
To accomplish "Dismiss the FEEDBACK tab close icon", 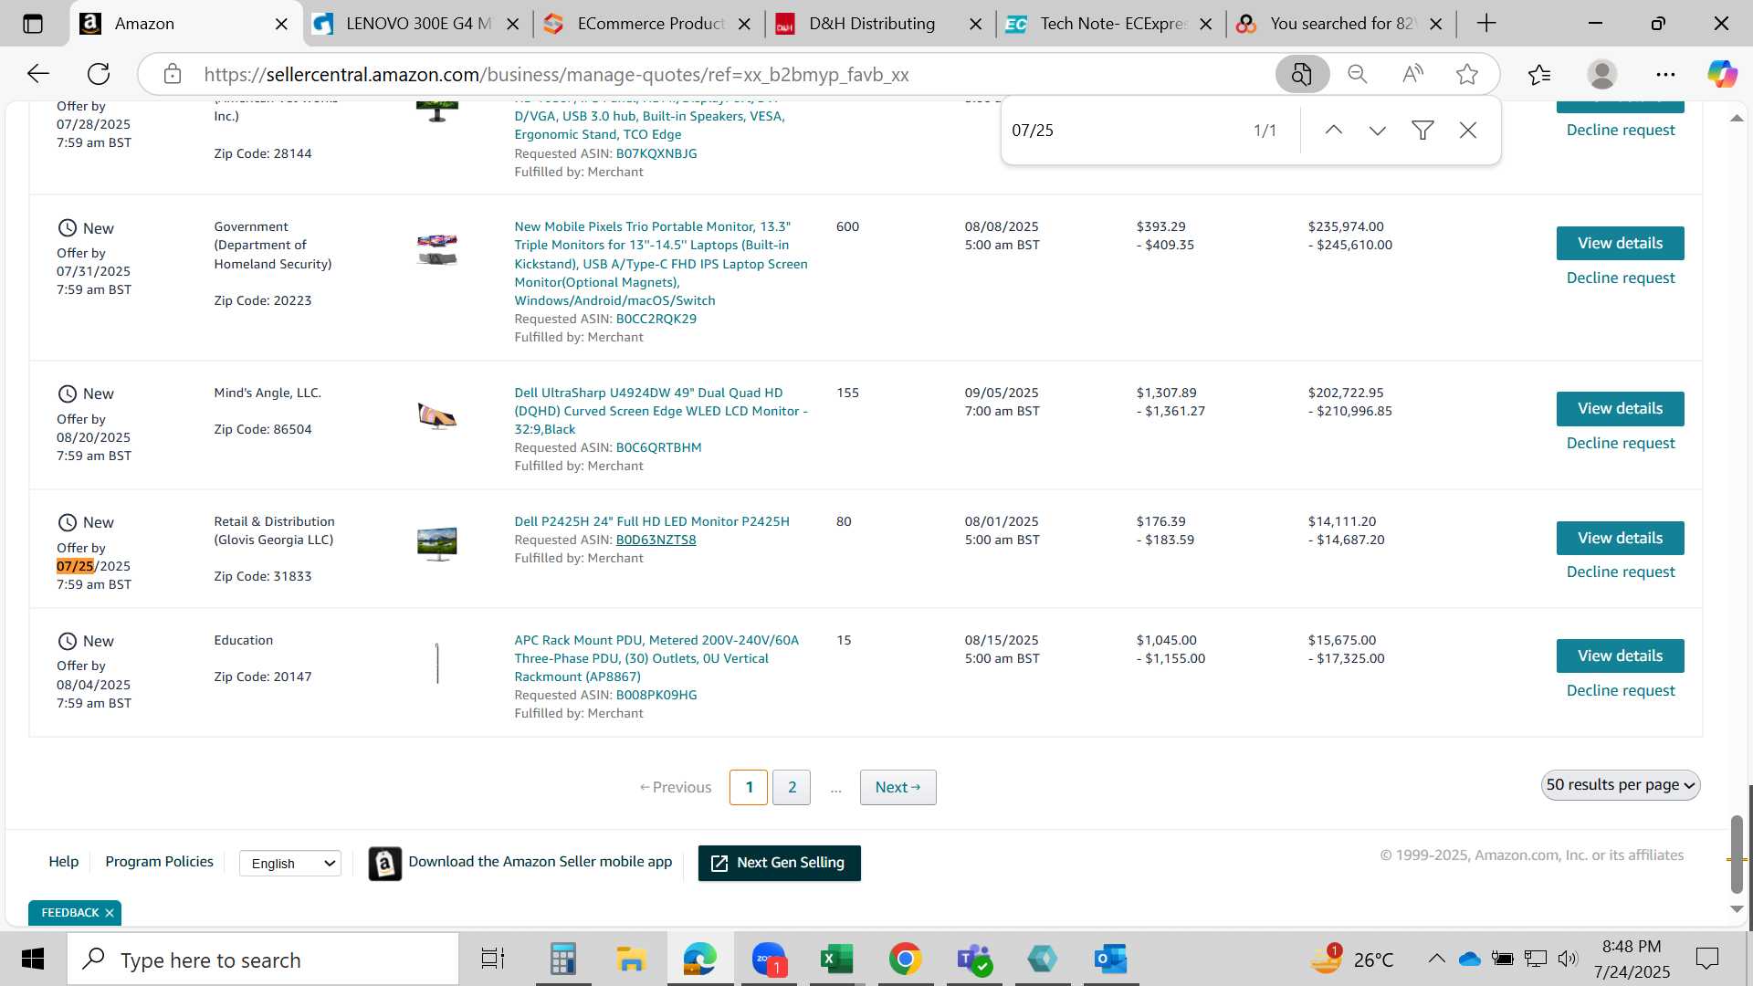I will (110, 913).
